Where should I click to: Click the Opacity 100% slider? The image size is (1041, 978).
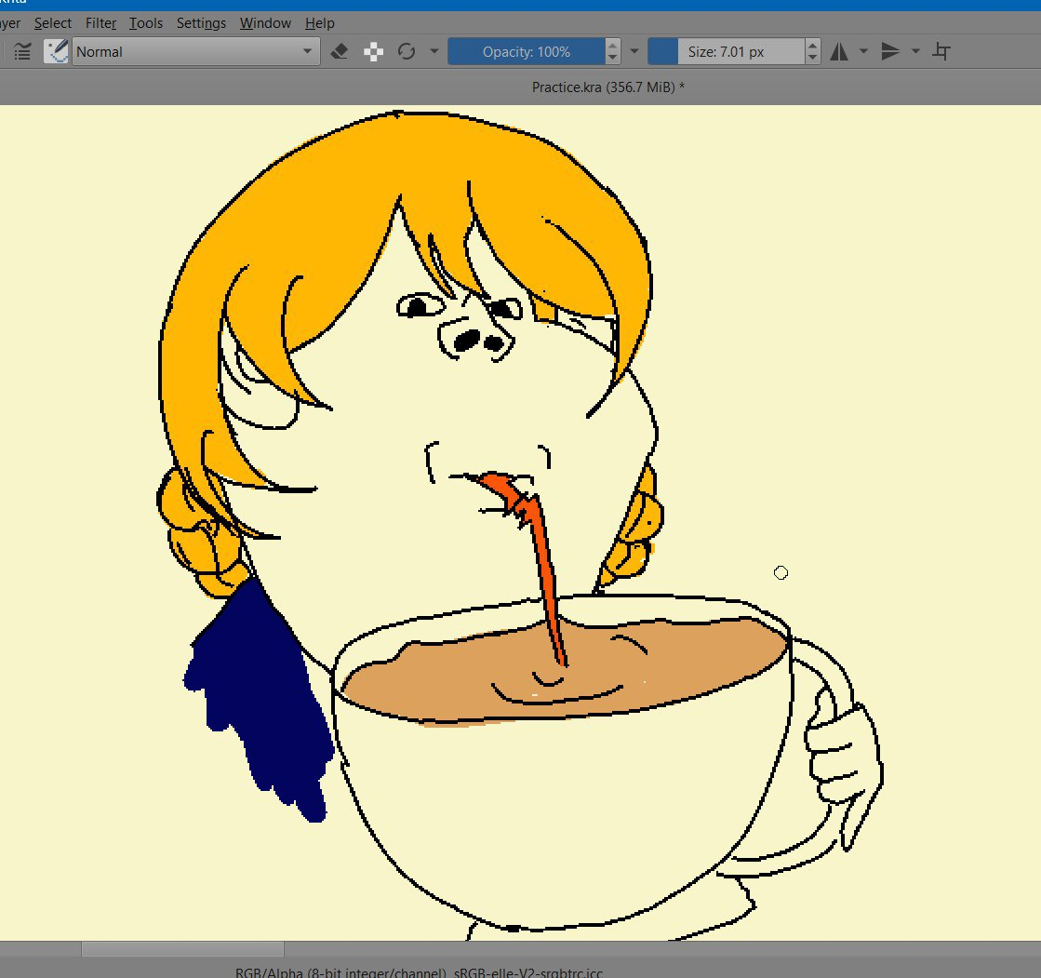[x=526, y=52]
